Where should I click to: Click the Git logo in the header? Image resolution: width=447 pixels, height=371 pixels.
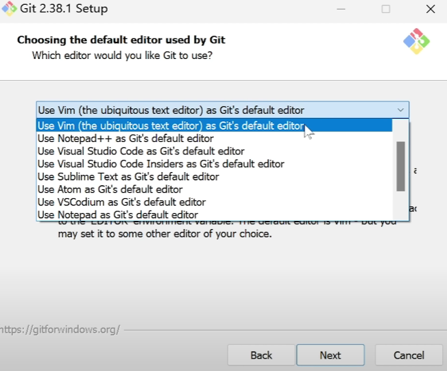417,41
